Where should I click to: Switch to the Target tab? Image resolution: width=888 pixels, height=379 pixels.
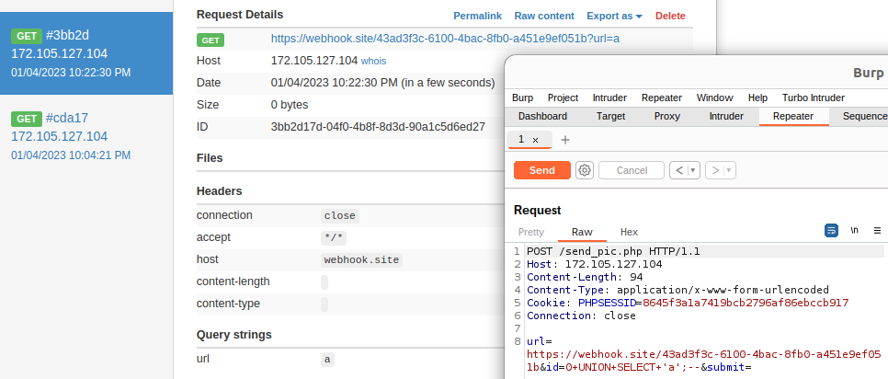[610, 116]
